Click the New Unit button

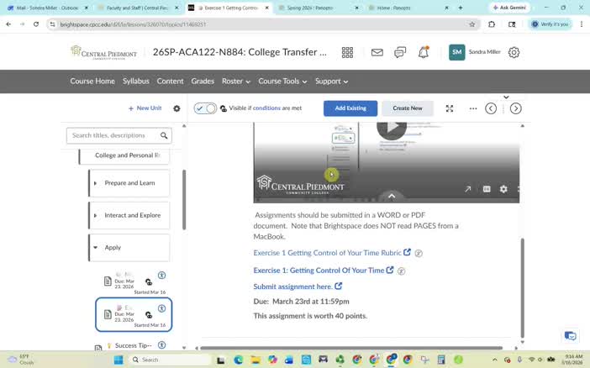145,108
